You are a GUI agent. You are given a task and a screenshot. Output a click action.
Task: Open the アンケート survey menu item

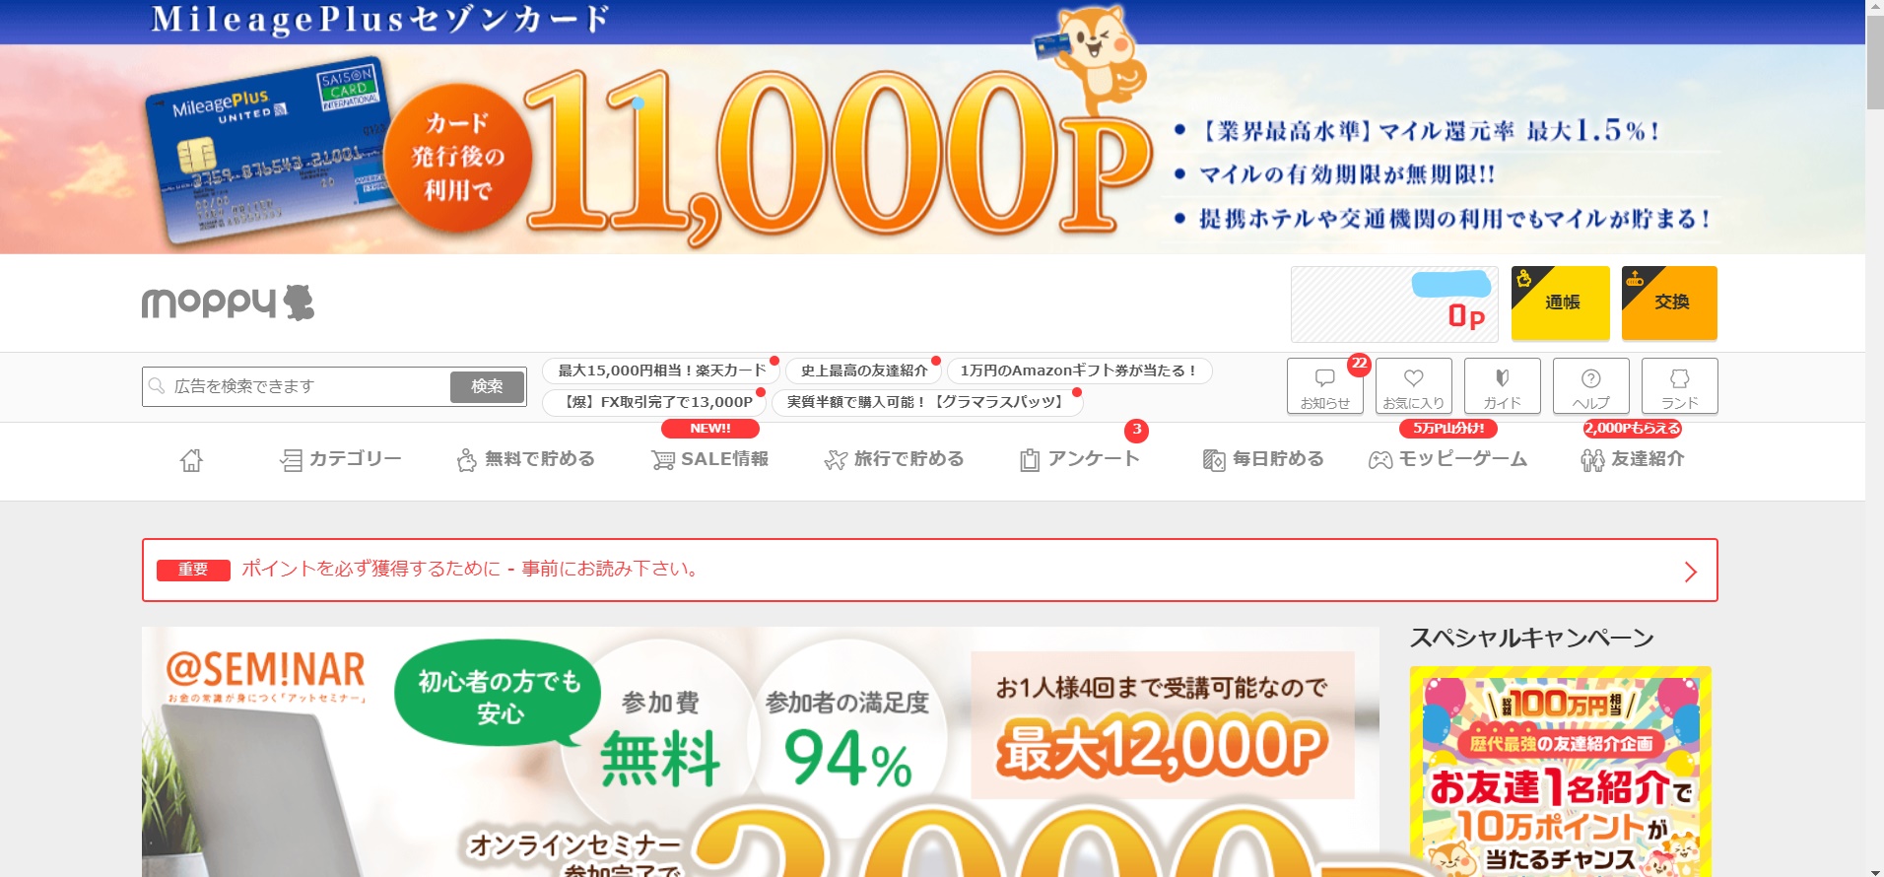1080,459
